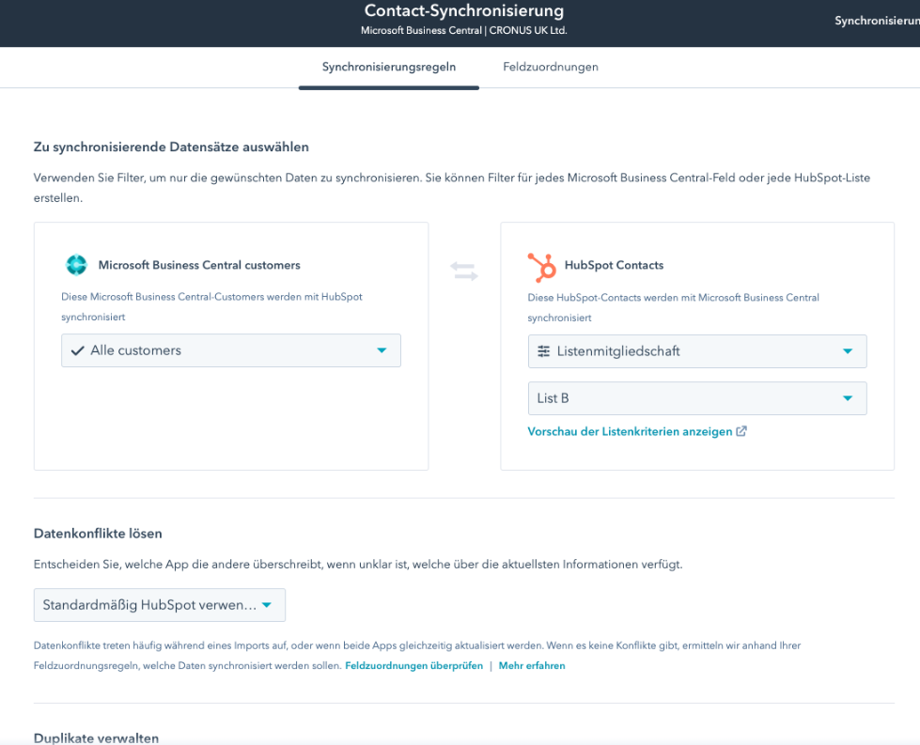The height and width of the screenshot is (745, 920).
Task: Click the Zu synchronisierende Datensätze auswählen heading
Action: [171, 147]
